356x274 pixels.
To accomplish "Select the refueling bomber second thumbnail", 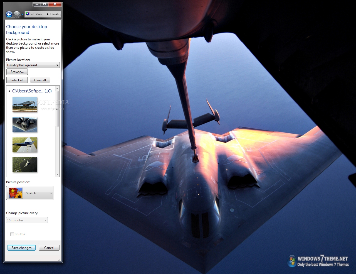I will pyautogui.click(x=25, y=124).
